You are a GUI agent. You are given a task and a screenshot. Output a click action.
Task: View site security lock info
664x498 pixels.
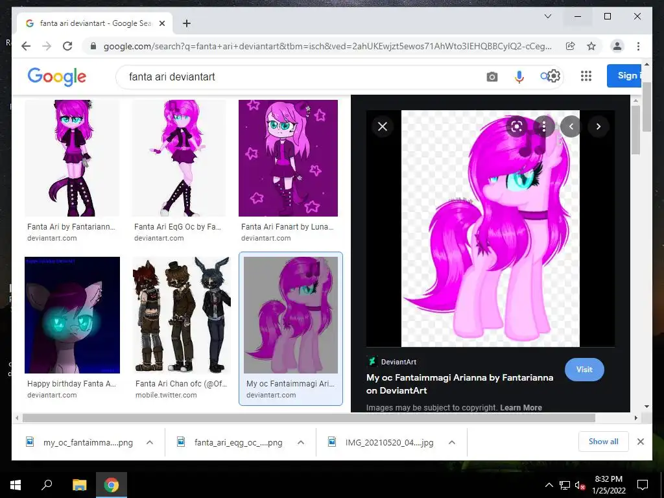(x=93, y=46)
